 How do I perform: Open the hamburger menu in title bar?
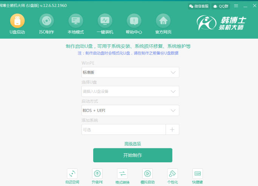[236, 6]
